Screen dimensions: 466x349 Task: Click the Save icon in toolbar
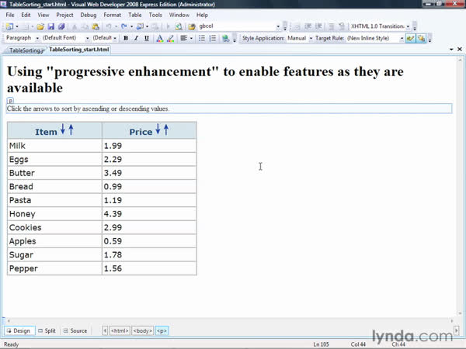(x=52, y=26)
